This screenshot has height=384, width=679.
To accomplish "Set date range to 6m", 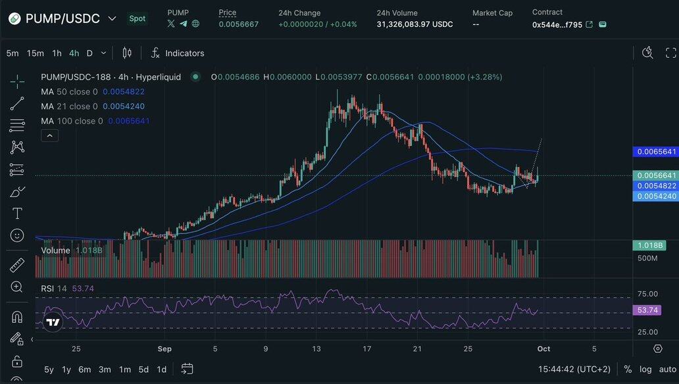I will 85,370.
